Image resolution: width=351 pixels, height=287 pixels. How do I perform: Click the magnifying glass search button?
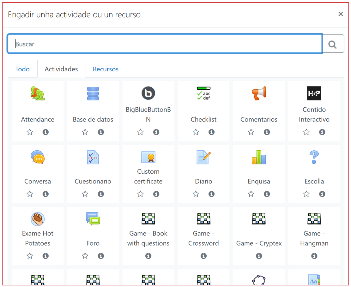pos(332,44)
